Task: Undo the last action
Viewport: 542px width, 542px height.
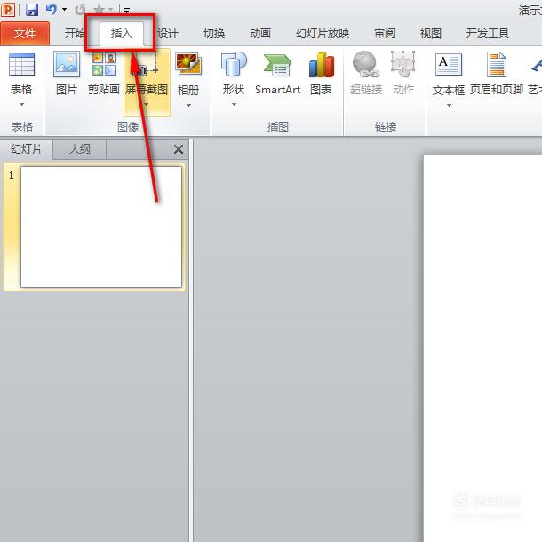Action: 52,10
